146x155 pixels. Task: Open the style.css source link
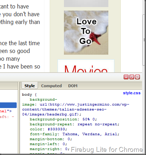tap(132, 93)
